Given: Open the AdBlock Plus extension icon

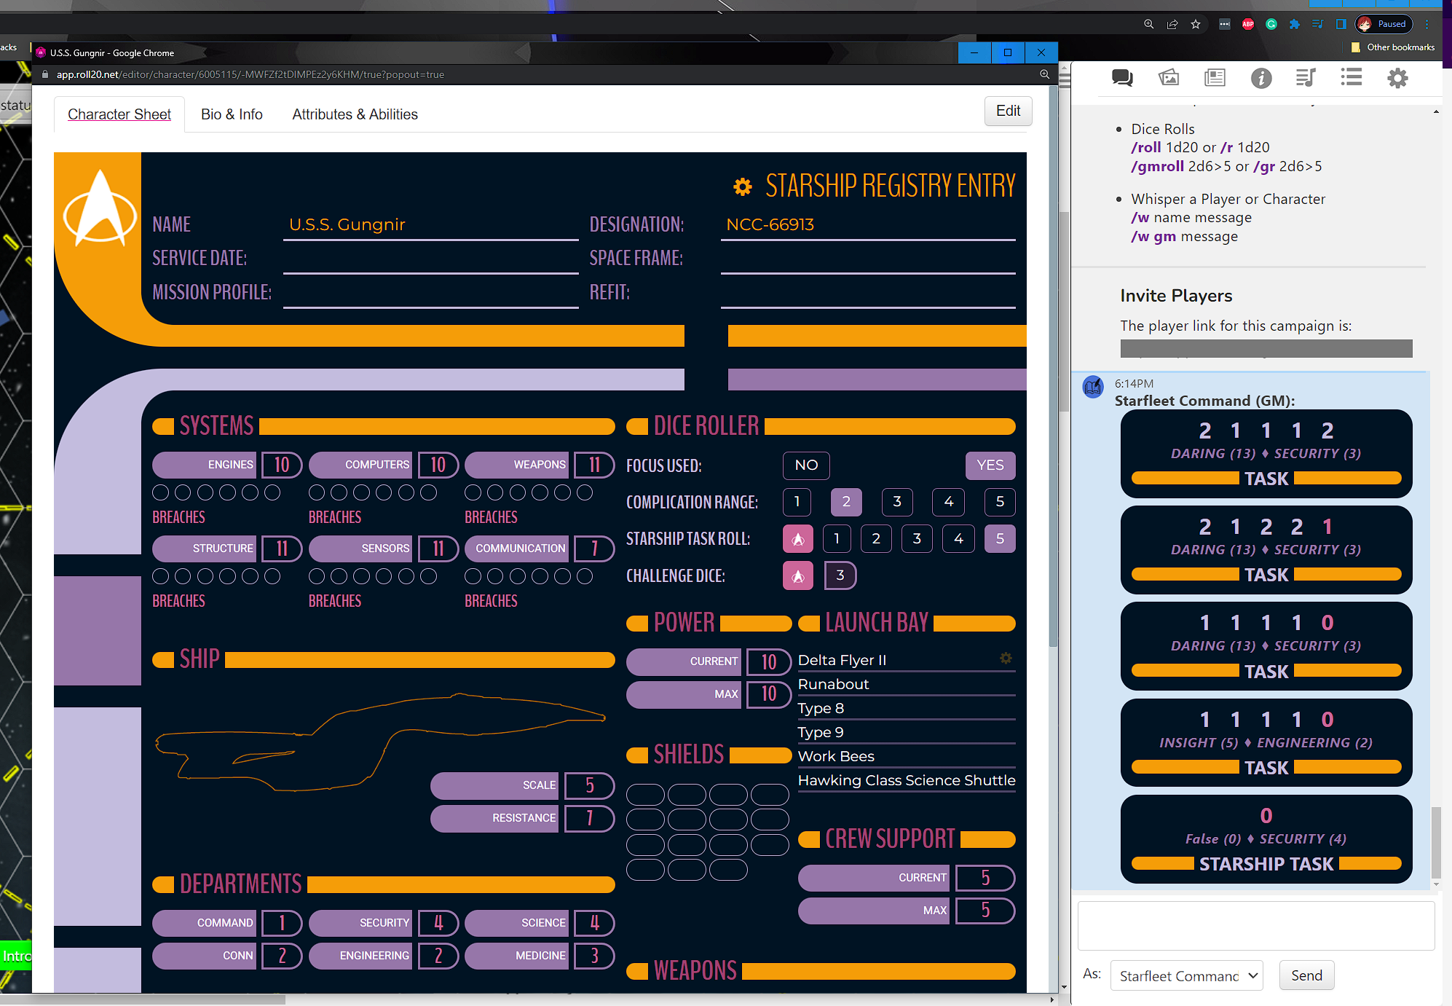Looking at the screenshot, I should (1248, 24).
